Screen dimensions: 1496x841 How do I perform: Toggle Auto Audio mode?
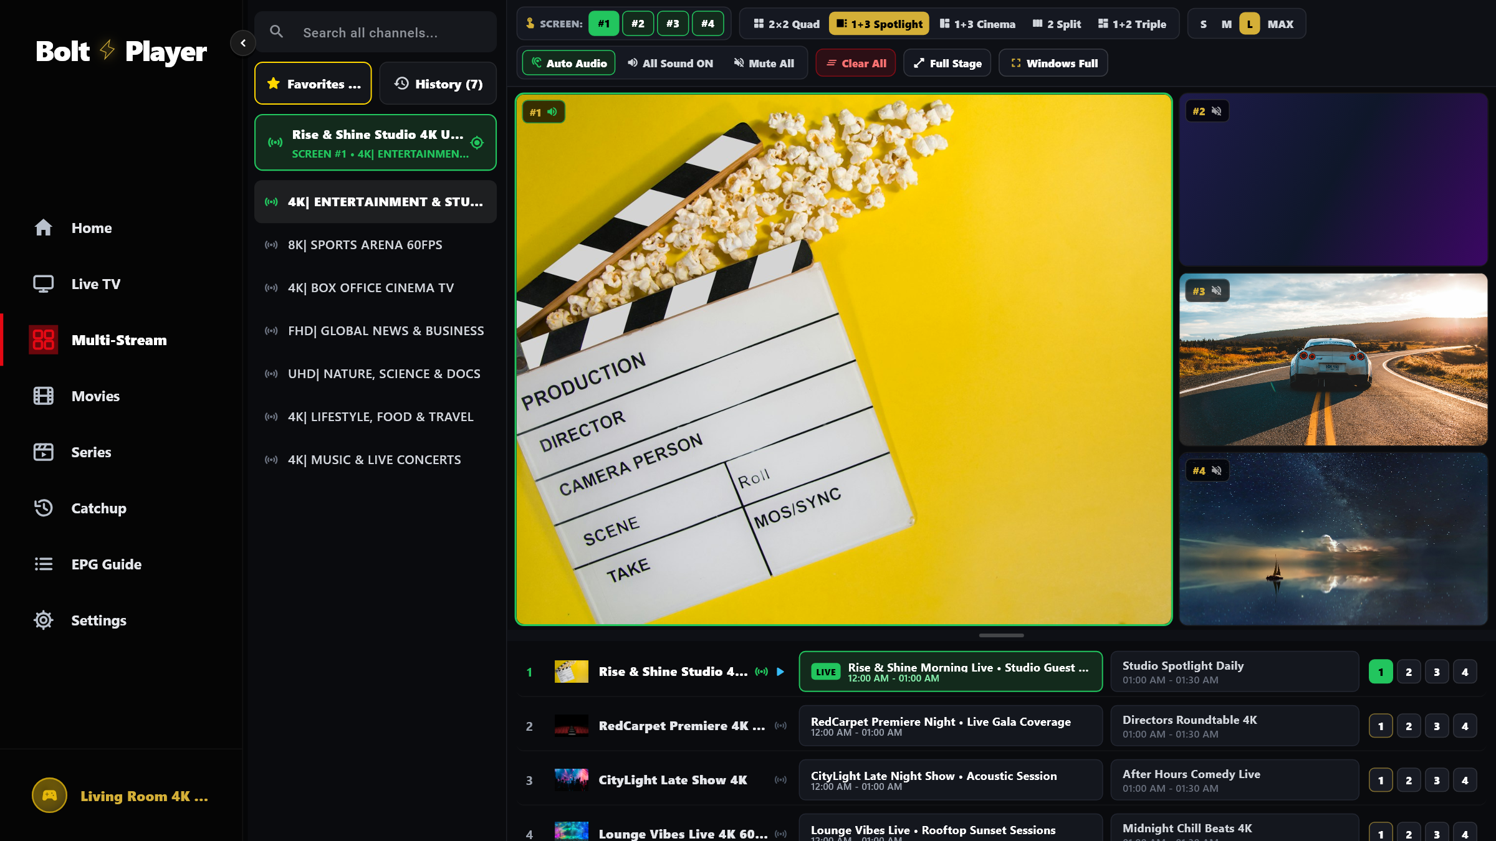coord(568,63)
